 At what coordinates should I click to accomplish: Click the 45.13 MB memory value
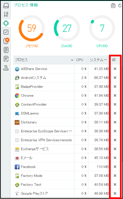[101, 158]
